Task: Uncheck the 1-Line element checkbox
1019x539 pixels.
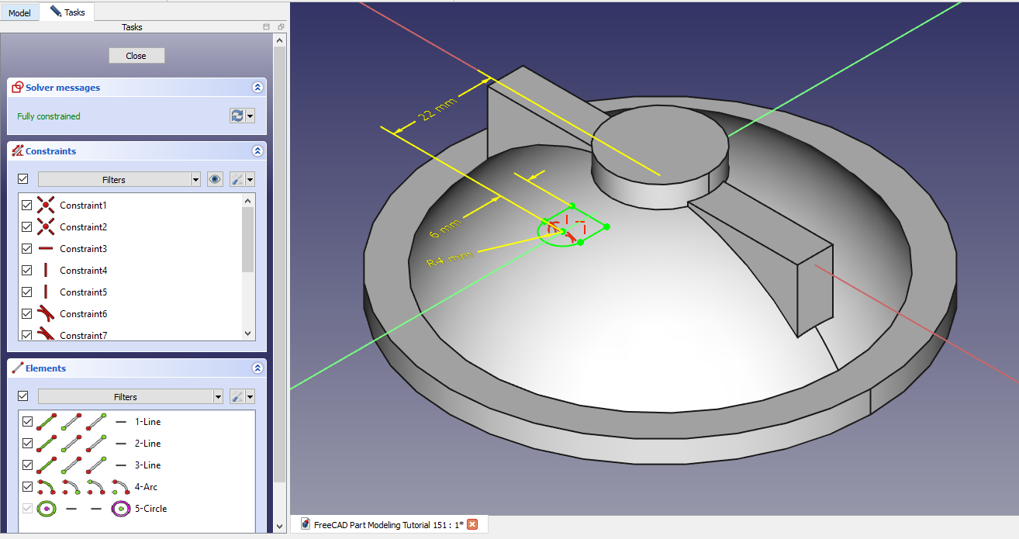Action: 27,422
